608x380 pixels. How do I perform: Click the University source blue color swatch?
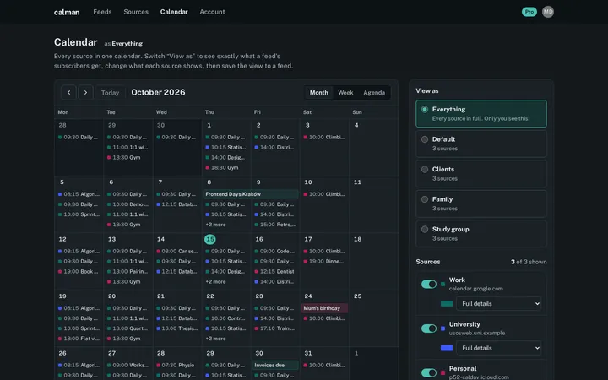coord(447,348)
